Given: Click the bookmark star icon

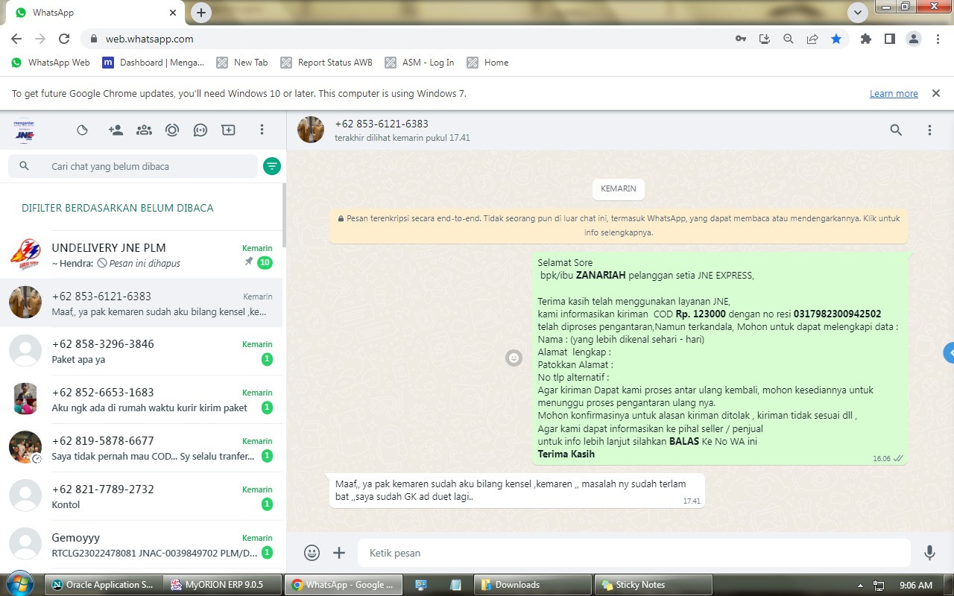Looking at the screenshot, I should pos(836,39).
